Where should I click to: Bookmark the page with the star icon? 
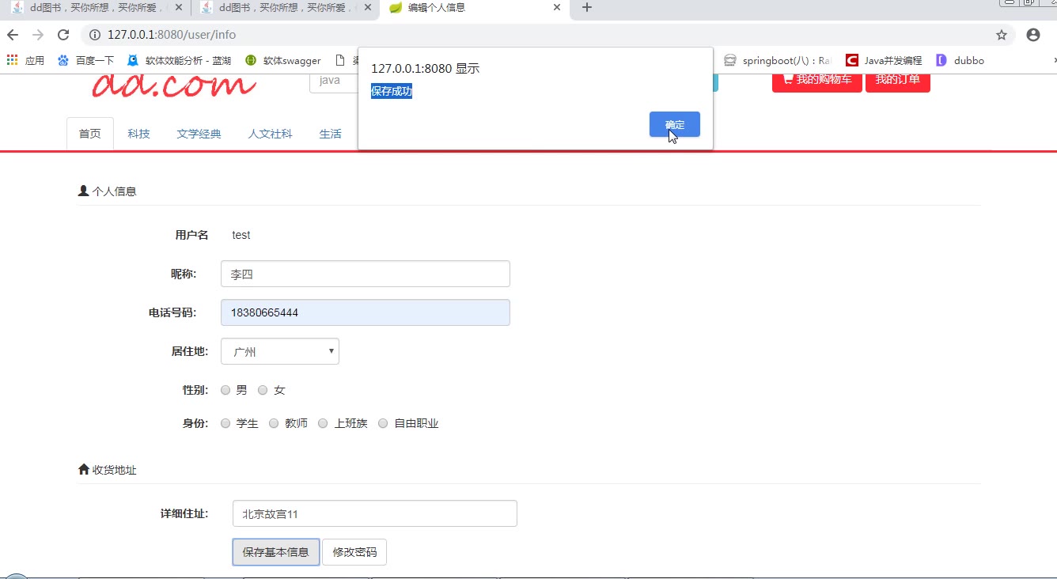pos(1002,35)
